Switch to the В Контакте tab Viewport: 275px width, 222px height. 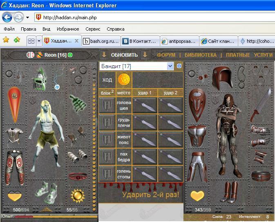[x=140, y=41]
